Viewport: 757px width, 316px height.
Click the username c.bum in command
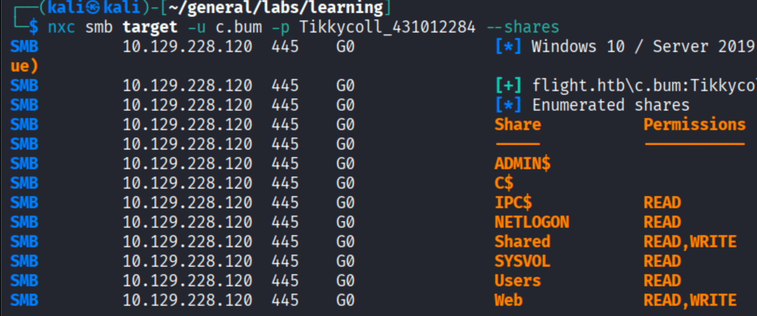238,27
